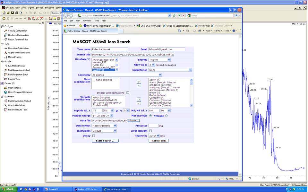Open the IE Help question mark icon
The width and height of the screenshot is (308, 192).
(x=234, y=31)
